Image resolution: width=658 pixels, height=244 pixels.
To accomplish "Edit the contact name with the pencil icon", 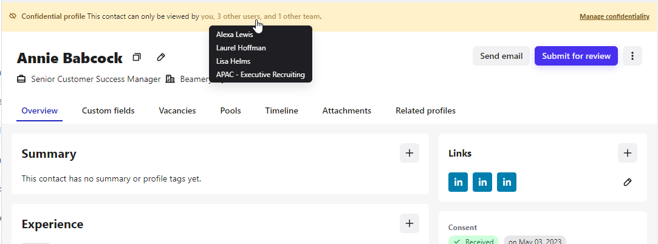I will point(161,57).
